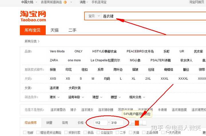Choose size XS
This screenshot has width=206, height=136.
click(68, 79)
